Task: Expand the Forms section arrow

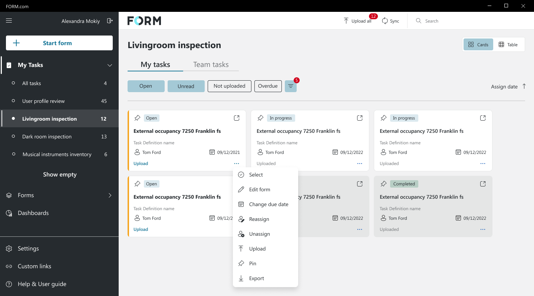Action: 110,195
